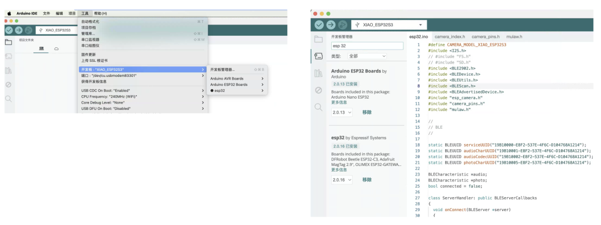Open the Apple menu
This screenshot has width=601, height=225.
tap(9, 13)
